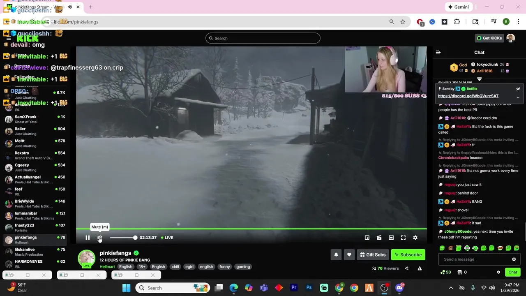Open SamXFrank channel in sidebar
Image resolution: width=526 pixels, height=296 pixels.
point(35,119)
